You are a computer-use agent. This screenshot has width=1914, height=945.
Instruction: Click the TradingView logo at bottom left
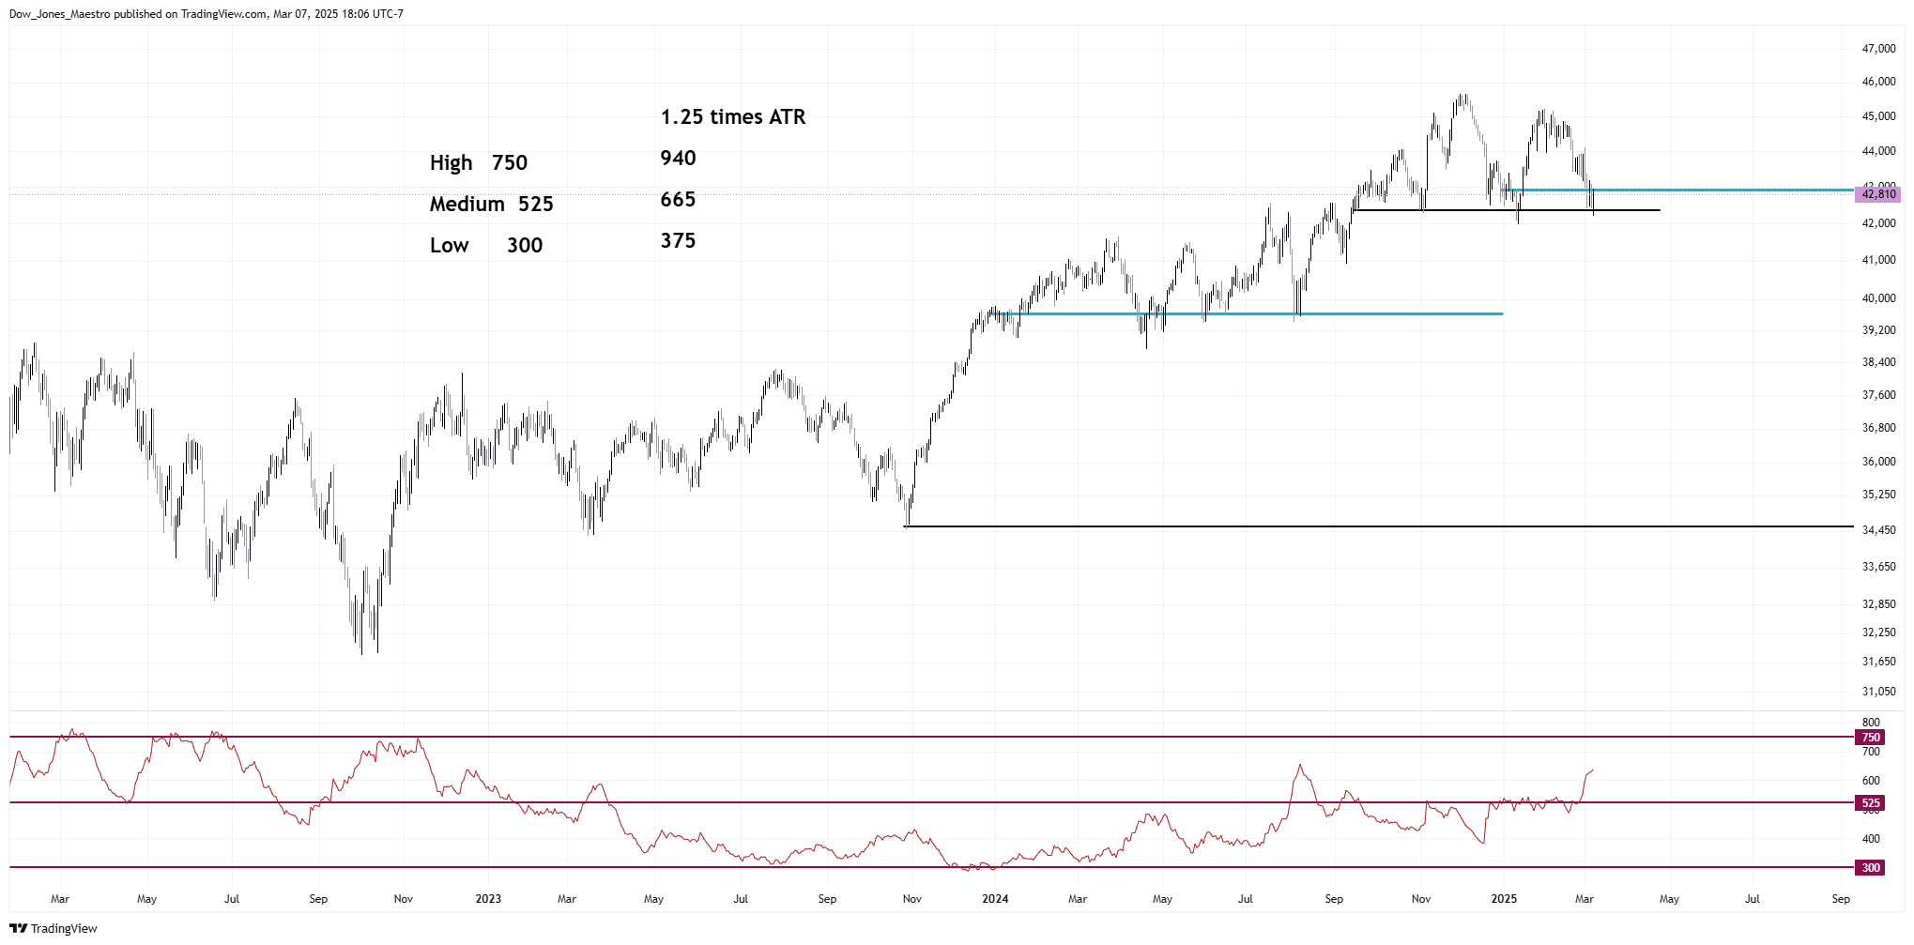[x=54, y=928]
